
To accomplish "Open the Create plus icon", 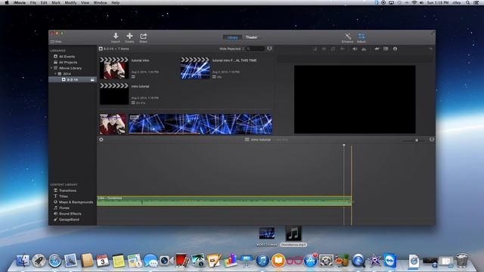I will point(129,36).
